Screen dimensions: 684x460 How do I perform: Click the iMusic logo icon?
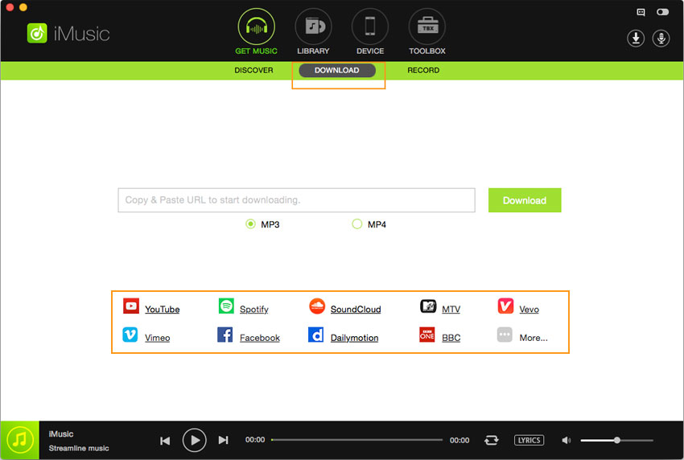(37, 33)
